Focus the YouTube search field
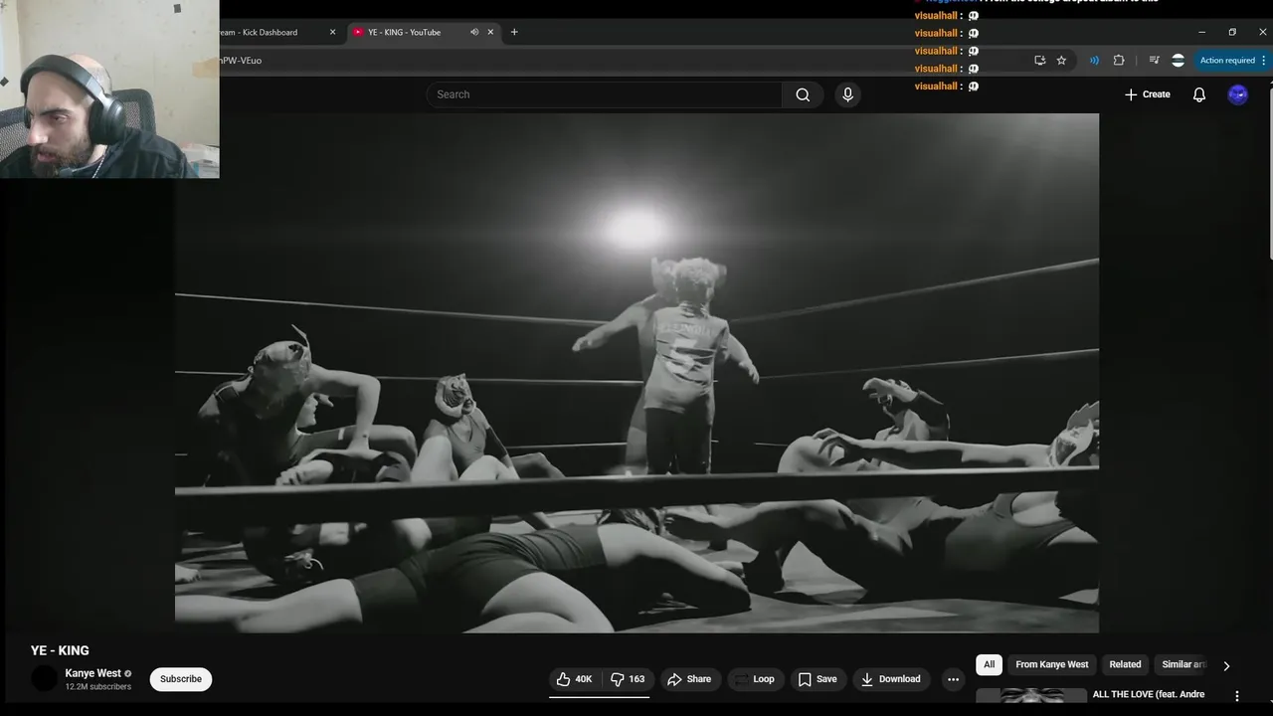This screenshot has height=716, width=1273. pos(605,94)
